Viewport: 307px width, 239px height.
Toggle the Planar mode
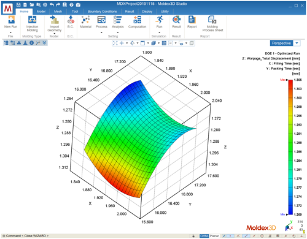(214, 236)
